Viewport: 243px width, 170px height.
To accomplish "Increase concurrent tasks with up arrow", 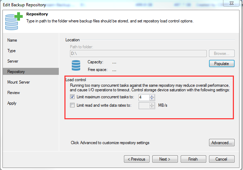I will [x=152, y=96].
